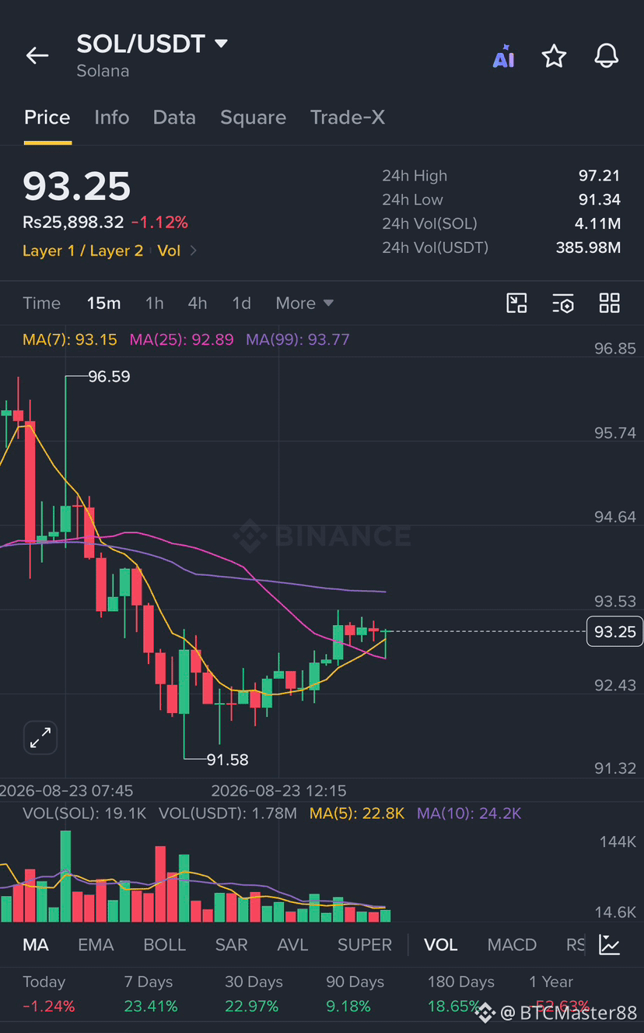Select the Time chart view
Screen dimensions: 644x1033
41,303
